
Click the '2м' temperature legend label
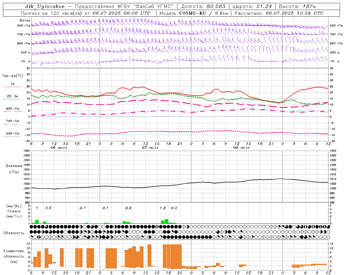pyautogui.click(x=13, y=84)
